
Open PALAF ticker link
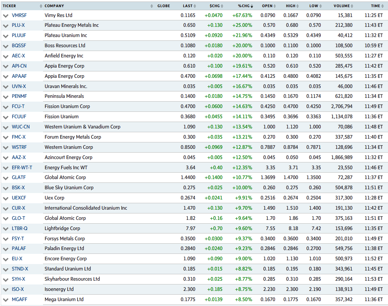pos(19,248)
